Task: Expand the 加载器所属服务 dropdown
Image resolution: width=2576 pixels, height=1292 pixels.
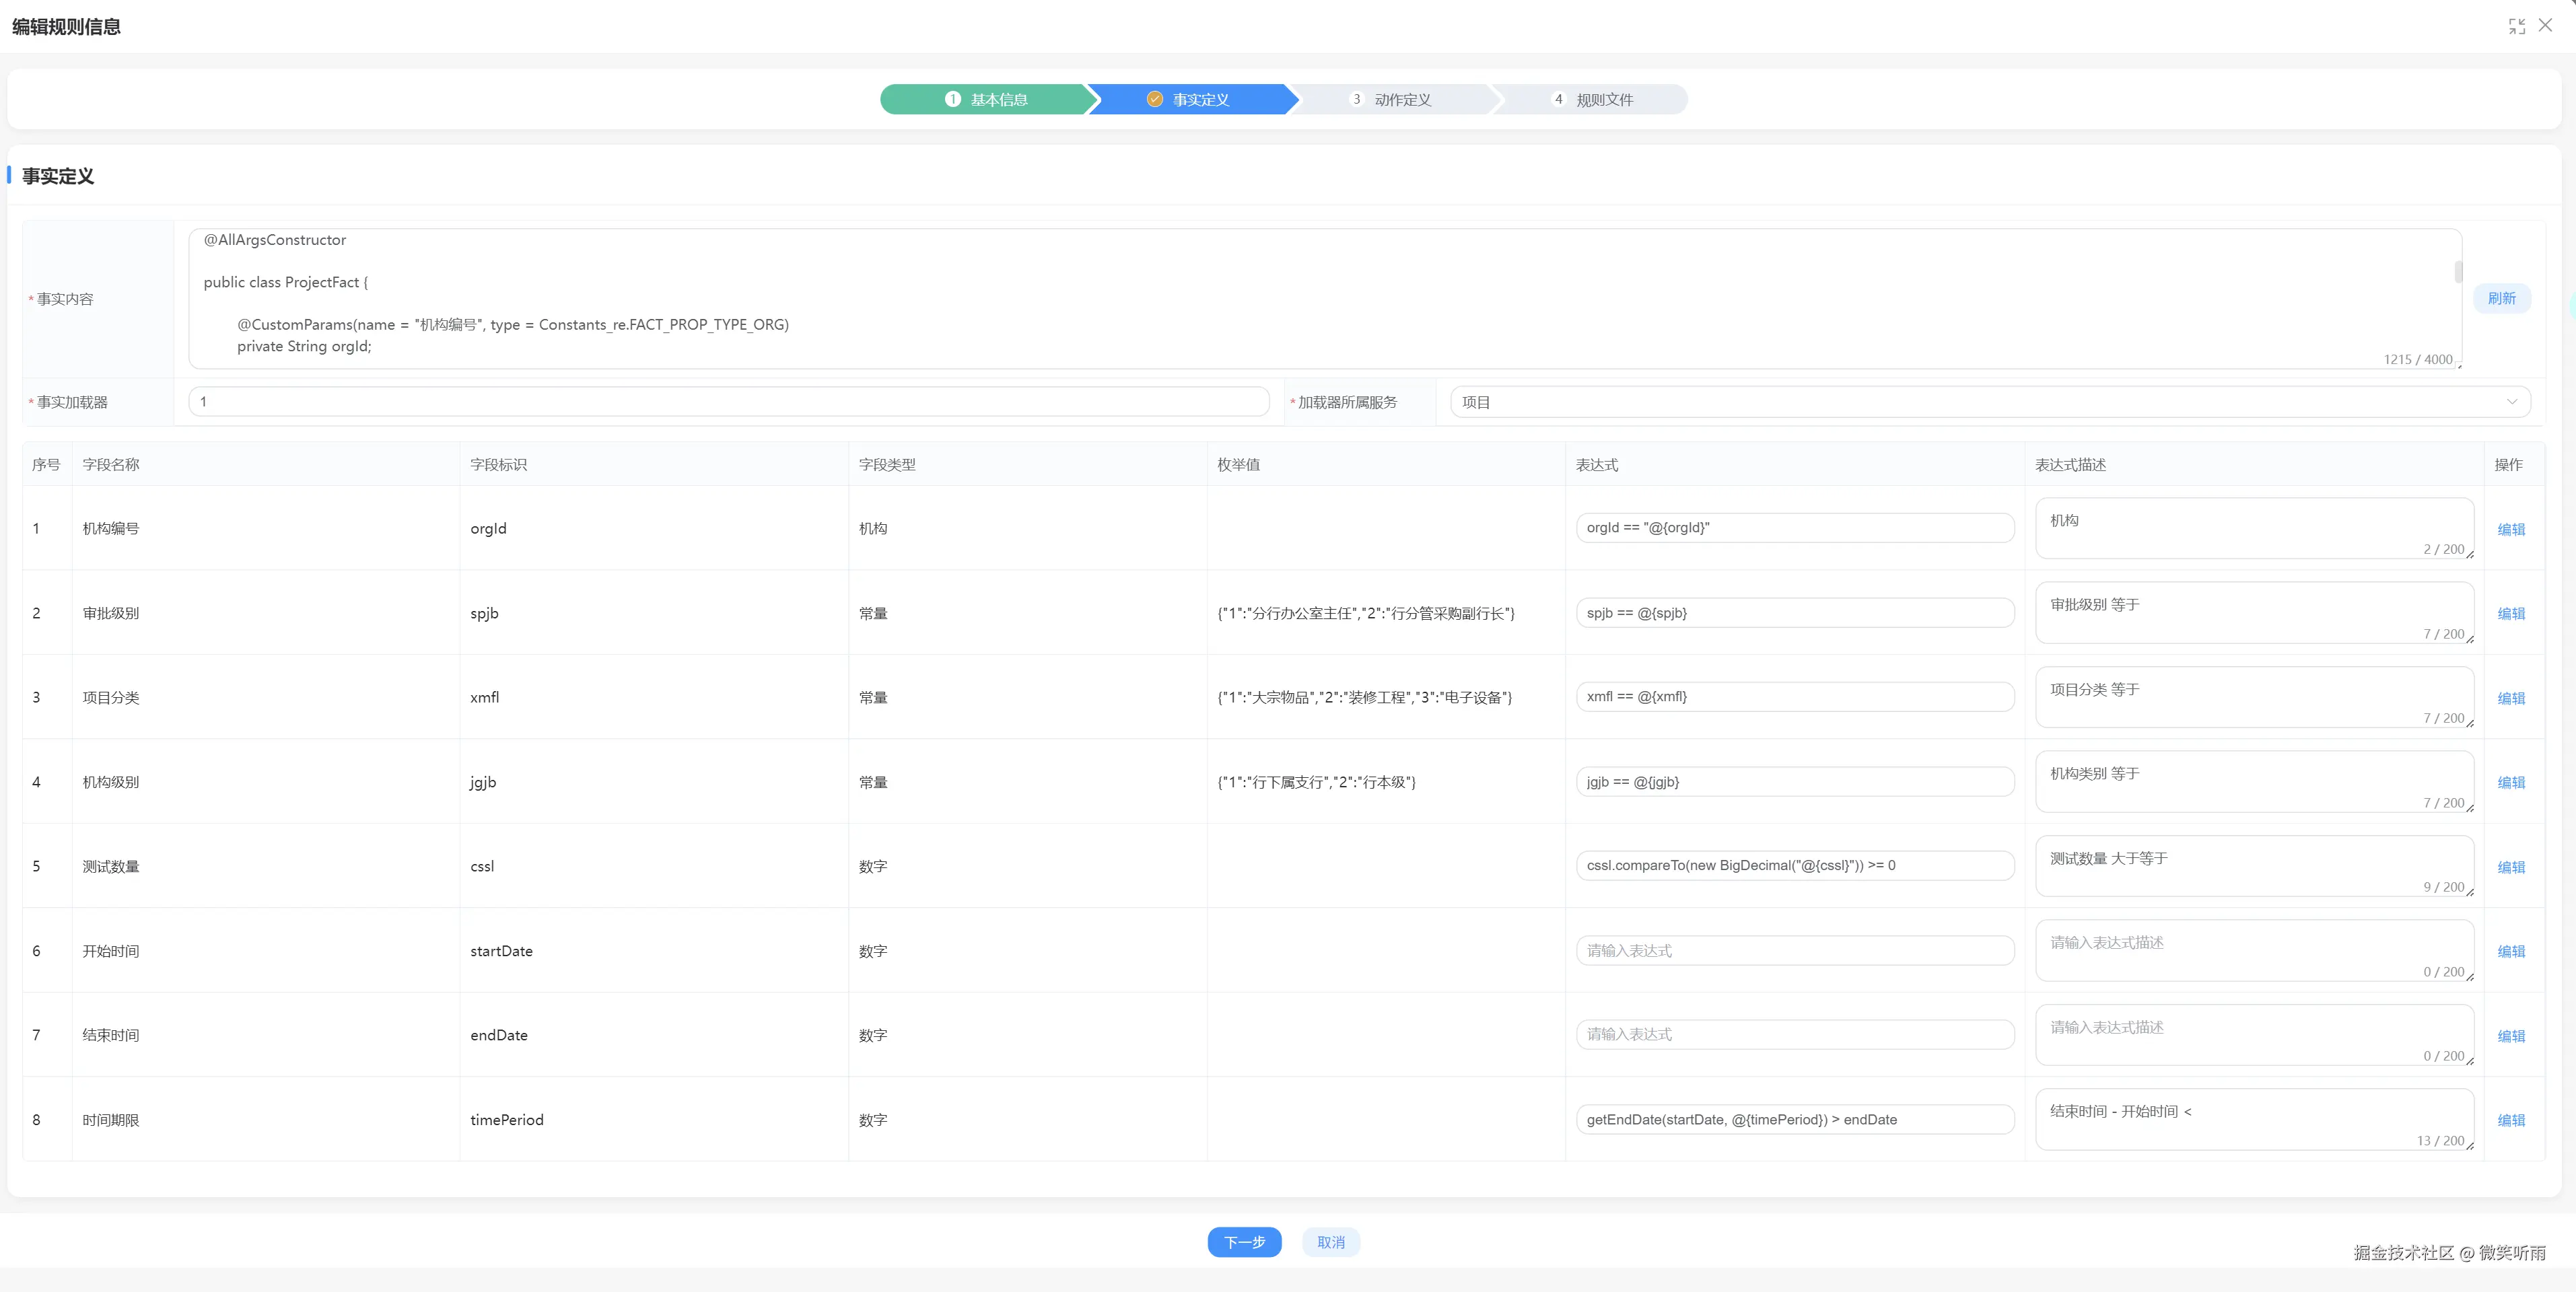Action: (x=1989, y=402)
